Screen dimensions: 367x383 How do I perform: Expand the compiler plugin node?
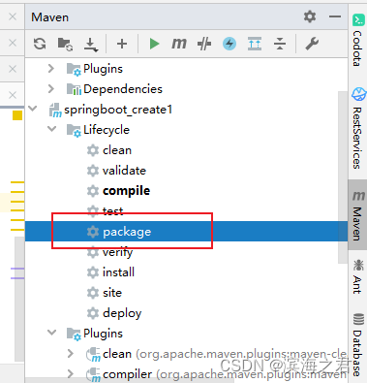pyautogui.click(x=71, y=374)
